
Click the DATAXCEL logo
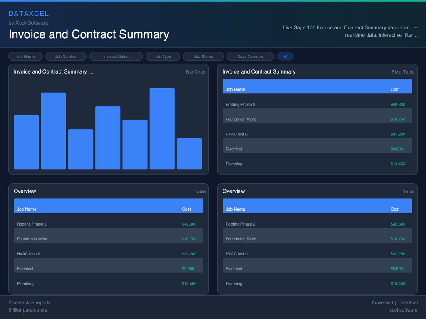29,13
